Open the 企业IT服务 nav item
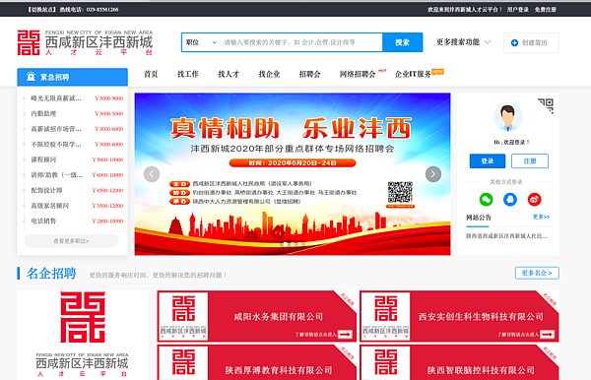 point(413,74)
